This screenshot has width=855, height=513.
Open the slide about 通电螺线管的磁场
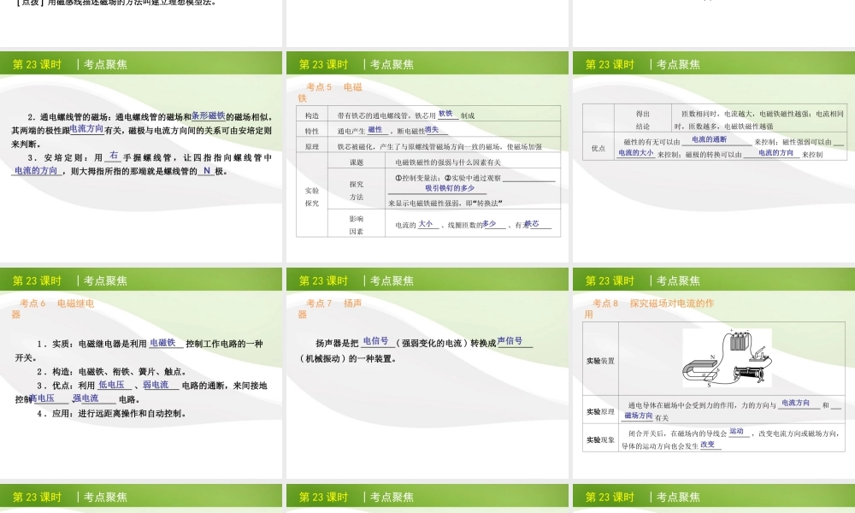[x=141, y=158]
